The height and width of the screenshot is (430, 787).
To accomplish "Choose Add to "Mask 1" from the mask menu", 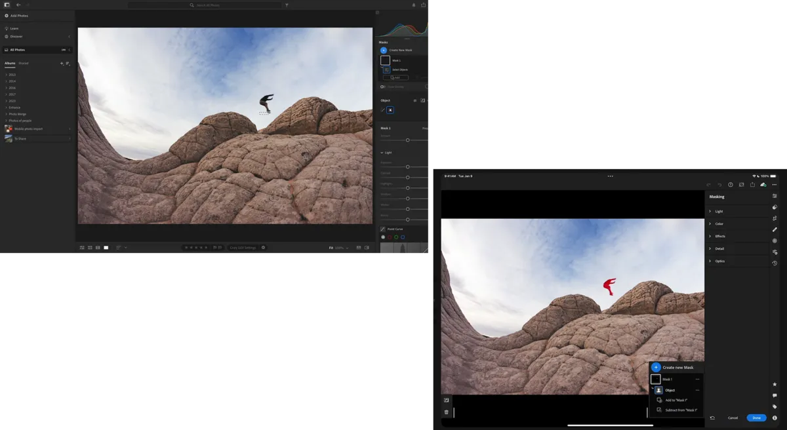I will point(676,401).
